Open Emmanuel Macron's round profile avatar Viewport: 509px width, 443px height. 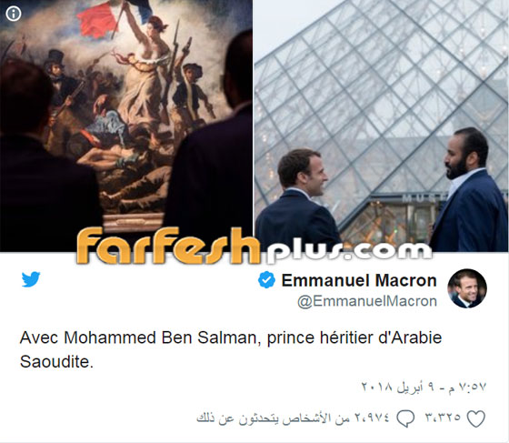pos(467,288)
